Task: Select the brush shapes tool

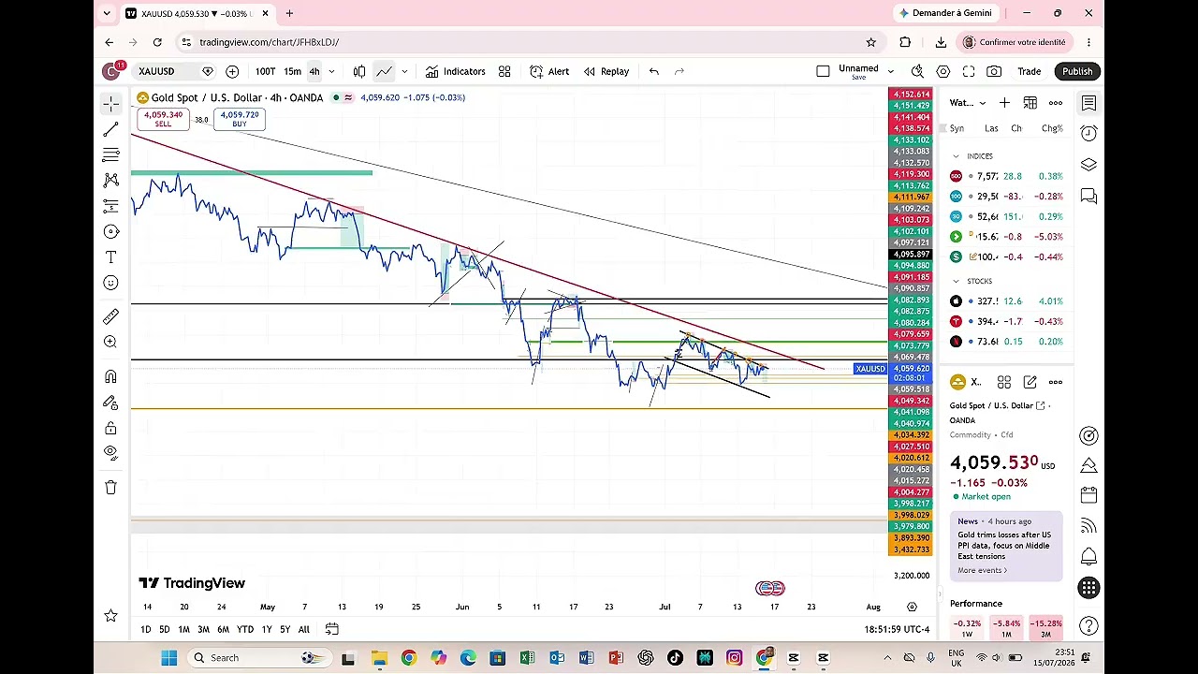Action: click(110, 231)
